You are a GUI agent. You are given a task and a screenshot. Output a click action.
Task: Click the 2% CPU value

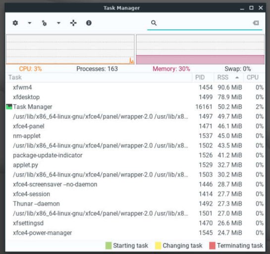click(x=260, y=107)
